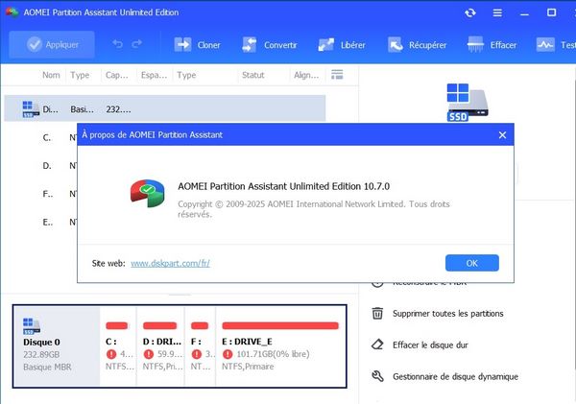The width and height of the screenshot is (576, 404).
Task: Close the À propos dialog
Action: pyautogui.click(x=502, y=135)
